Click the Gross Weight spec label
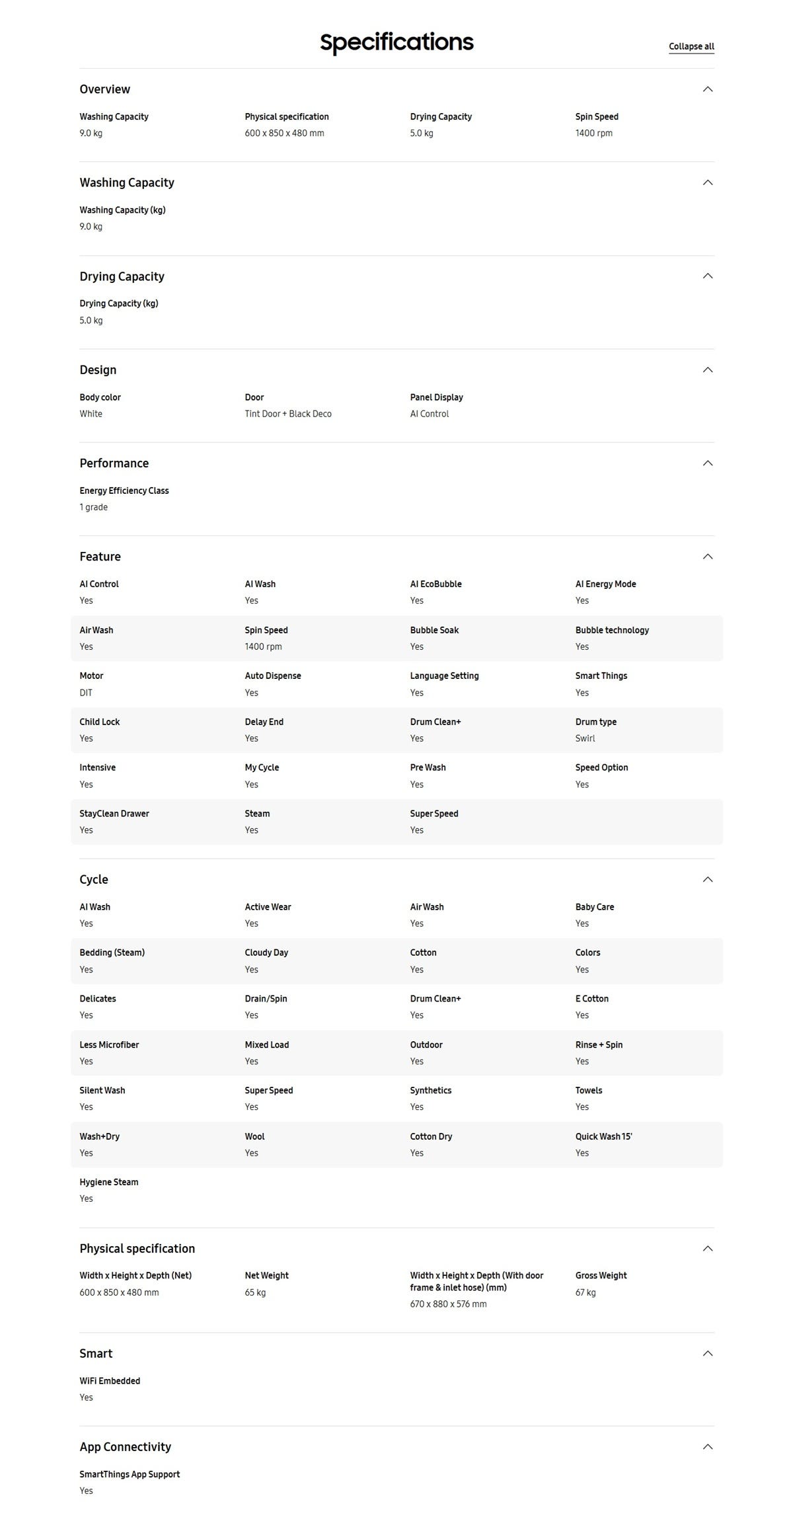Screen dimensions: 793x1529 [x=601, y=1275]
